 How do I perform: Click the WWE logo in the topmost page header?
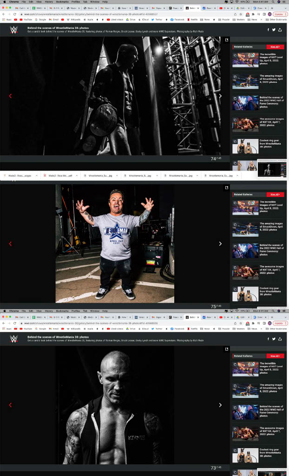click(13, 29)
